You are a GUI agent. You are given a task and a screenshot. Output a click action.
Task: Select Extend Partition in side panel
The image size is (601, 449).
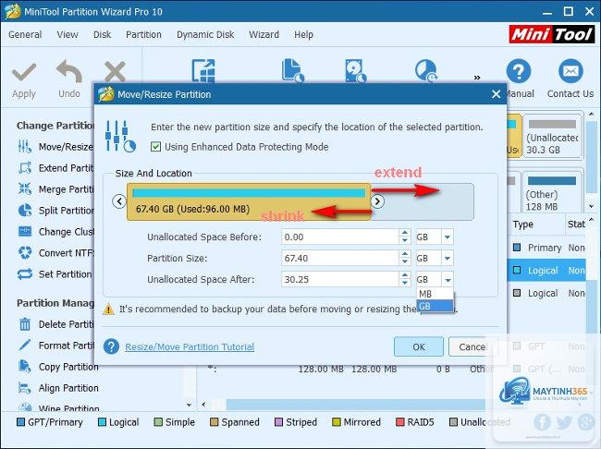click(55, 168)
